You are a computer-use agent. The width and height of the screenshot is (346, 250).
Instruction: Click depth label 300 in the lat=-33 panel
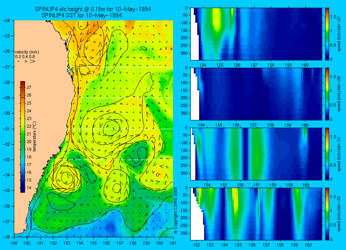pos(184,233)
